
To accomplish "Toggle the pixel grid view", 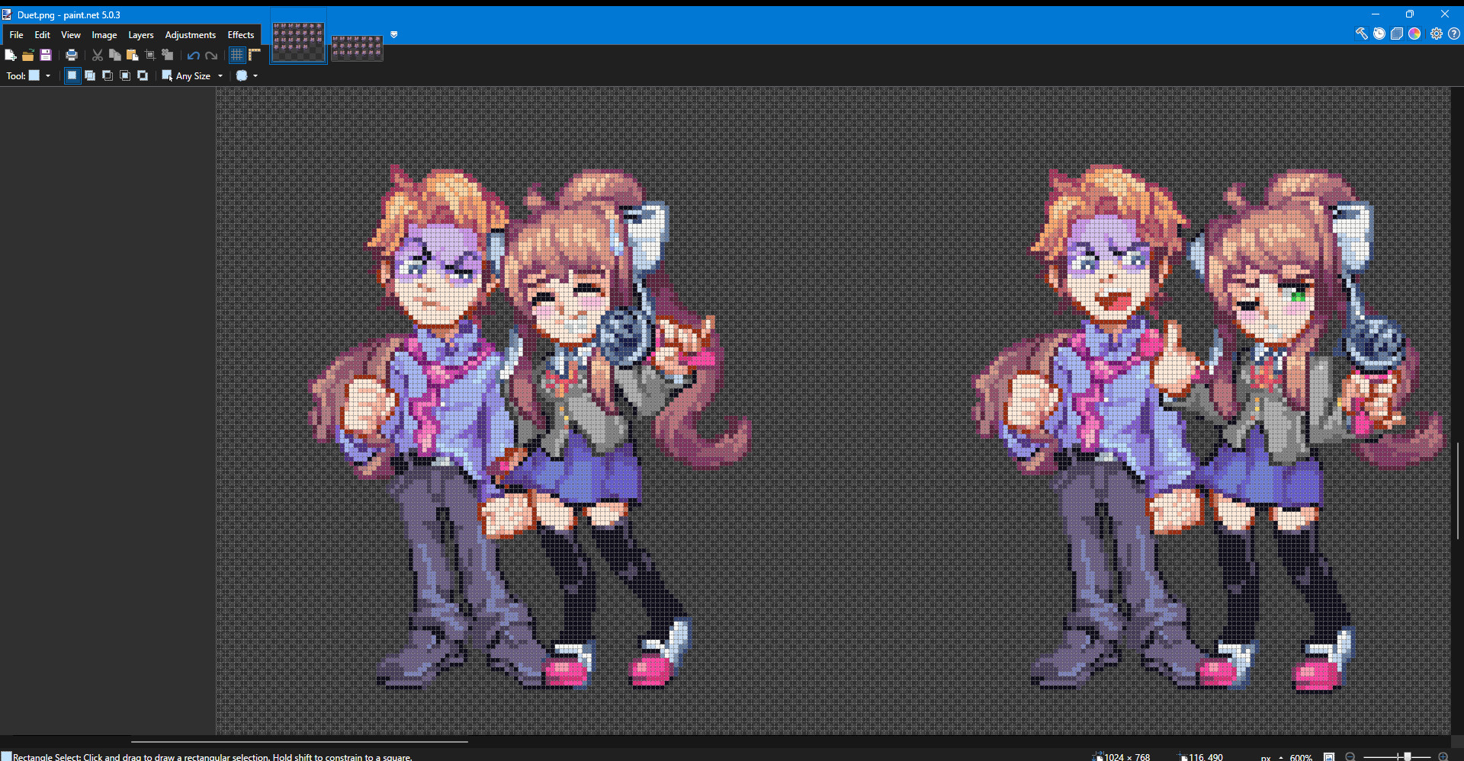I will pyautogui.click(x=236, y=55).
